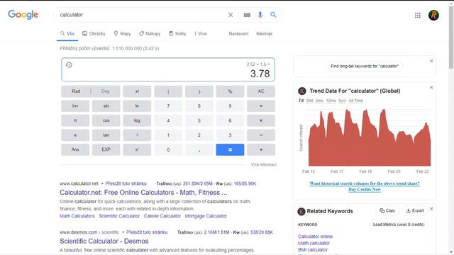The image size is (454, 255).
Task: Open Scientific Calculator - Desmos result
Action: [x=104, y=241]
